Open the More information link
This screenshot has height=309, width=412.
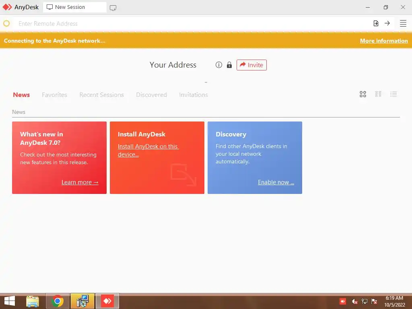coord(384,41)
